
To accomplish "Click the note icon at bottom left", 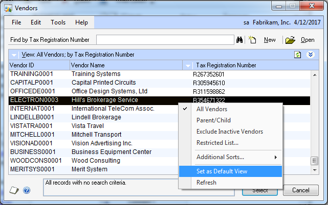I will pos(14,190).
